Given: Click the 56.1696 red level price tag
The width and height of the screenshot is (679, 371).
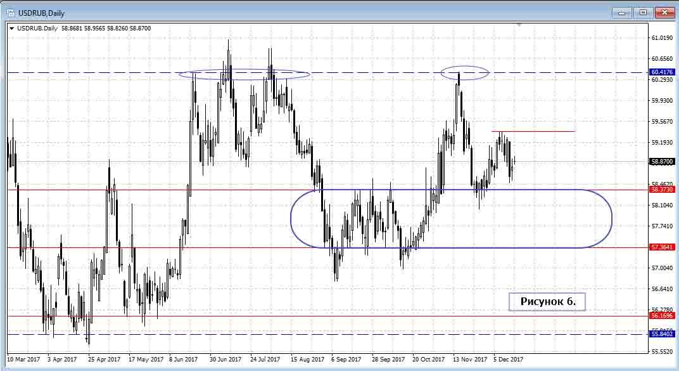Looking at the screenshot, I should coord(662,316).
